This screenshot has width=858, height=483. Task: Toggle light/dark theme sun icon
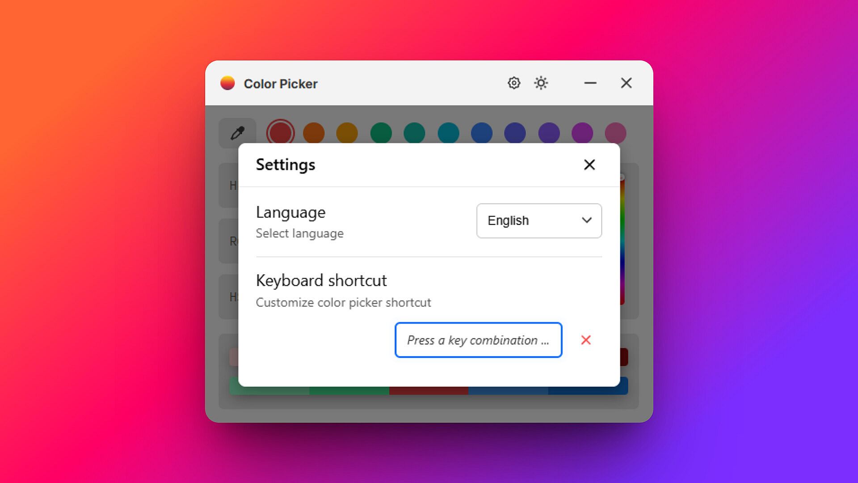point(541,83)
